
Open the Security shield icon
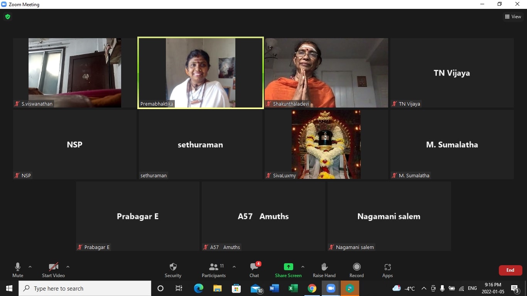click(173, 267)
